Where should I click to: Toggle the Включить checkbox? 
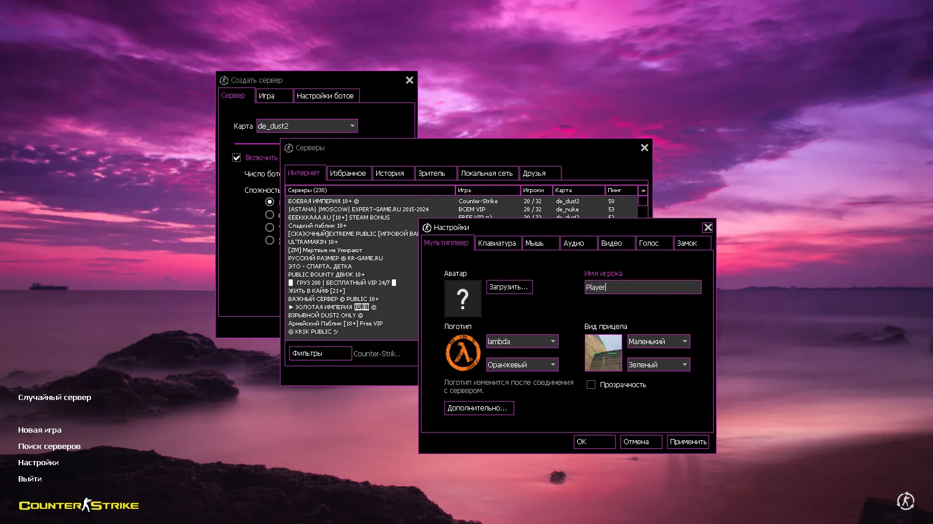(237, 157)
